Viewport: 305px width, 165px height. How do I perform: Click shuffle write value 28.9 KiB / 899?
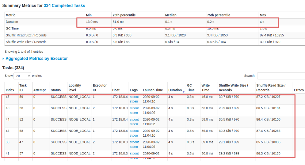point(229,108)
